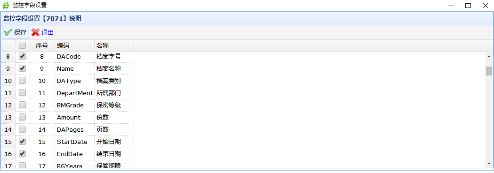Check the Amount row checkbox
The height and width of the screenshot is (173, 494).
pos(23,117)
